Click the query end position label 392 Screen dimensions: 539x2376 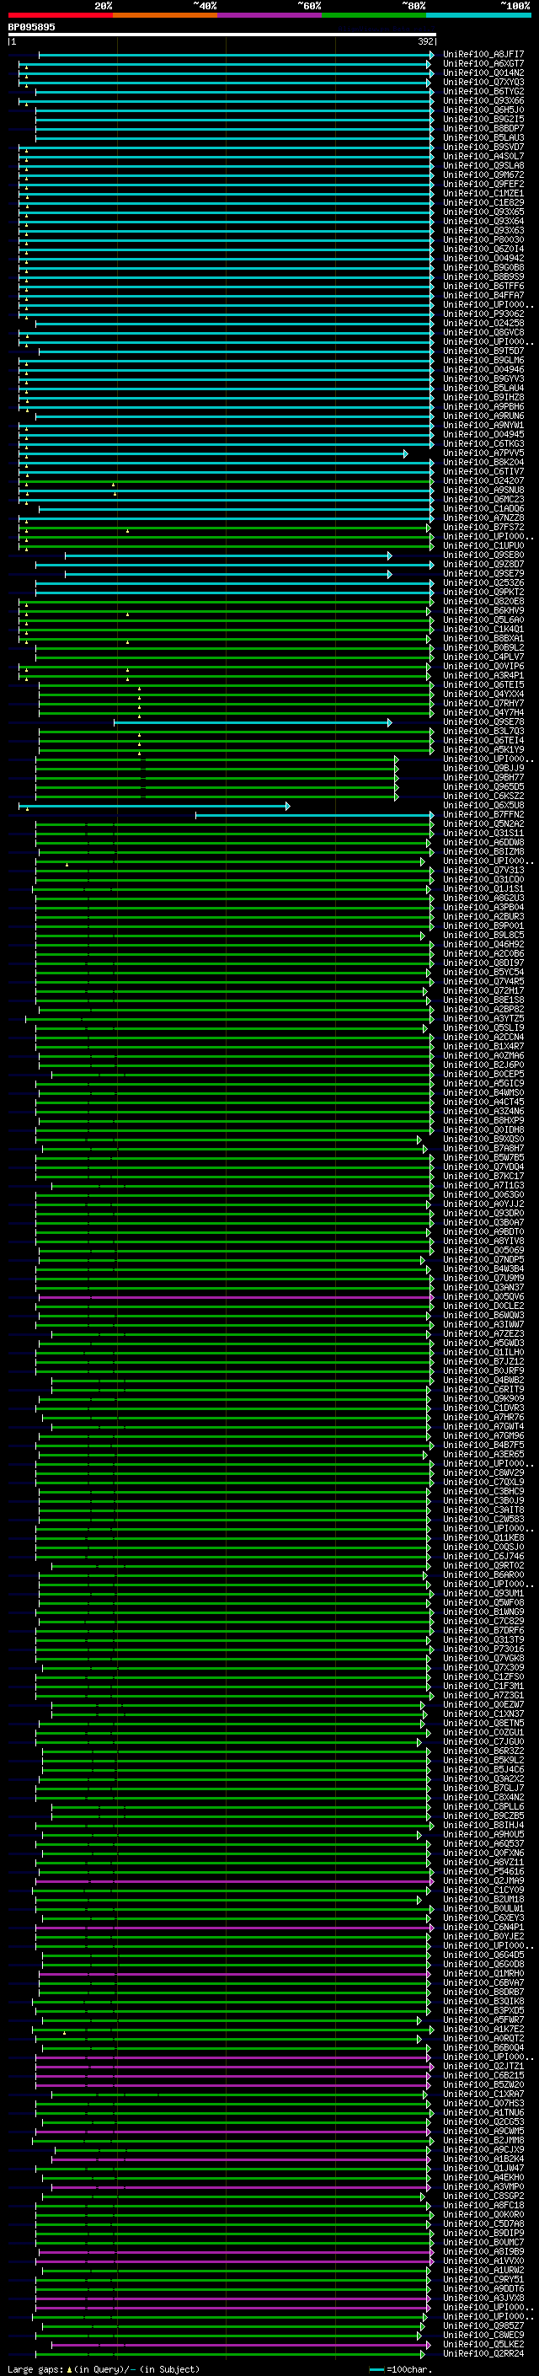tap(425, 42)
